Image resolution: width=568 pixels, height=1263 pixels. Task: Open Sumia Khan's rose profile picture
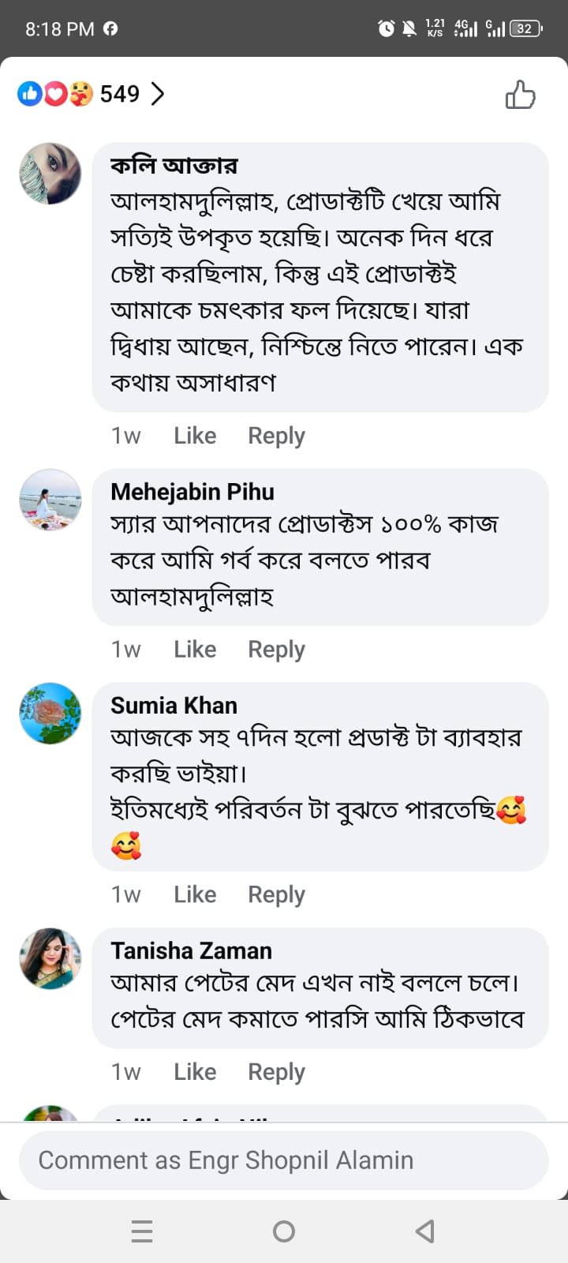point(50,714)
